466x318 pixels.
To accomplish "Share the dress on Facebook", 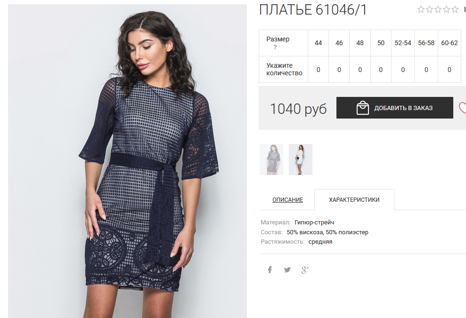I will (270, 270).
